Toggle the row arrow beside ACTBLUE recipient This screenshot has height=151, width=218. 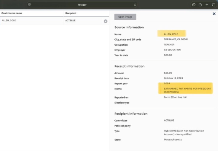[x=105, y=21]
